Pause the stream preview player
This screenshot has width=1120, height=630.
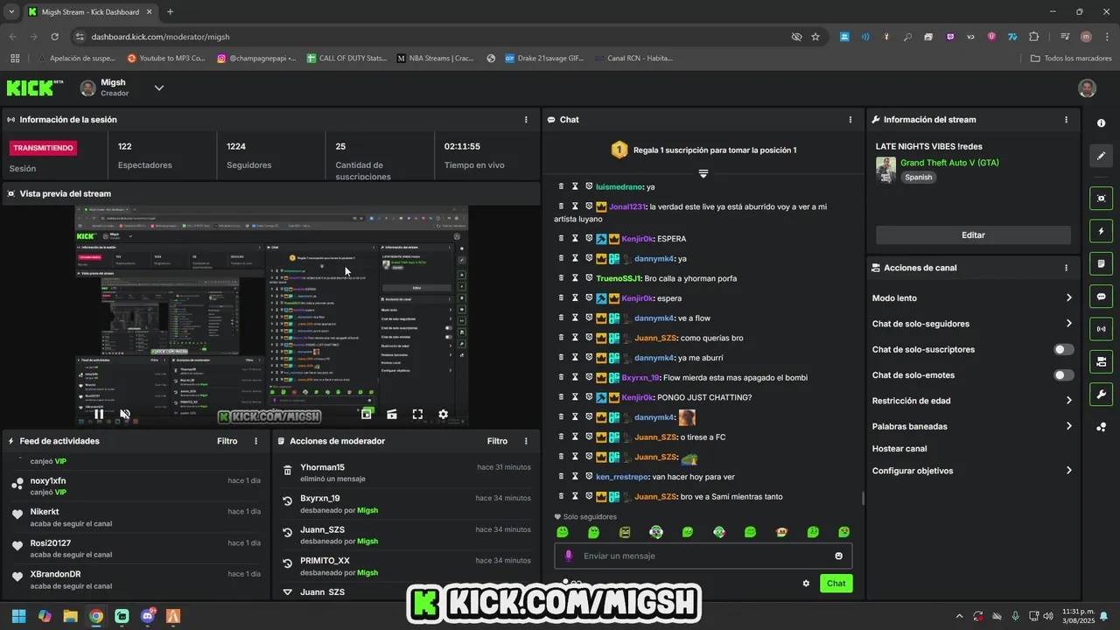(x=99, y=414)
